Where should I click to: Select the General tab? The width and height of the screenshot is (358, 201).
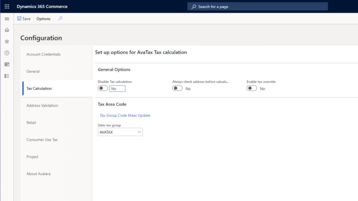[x=56, y=71]
